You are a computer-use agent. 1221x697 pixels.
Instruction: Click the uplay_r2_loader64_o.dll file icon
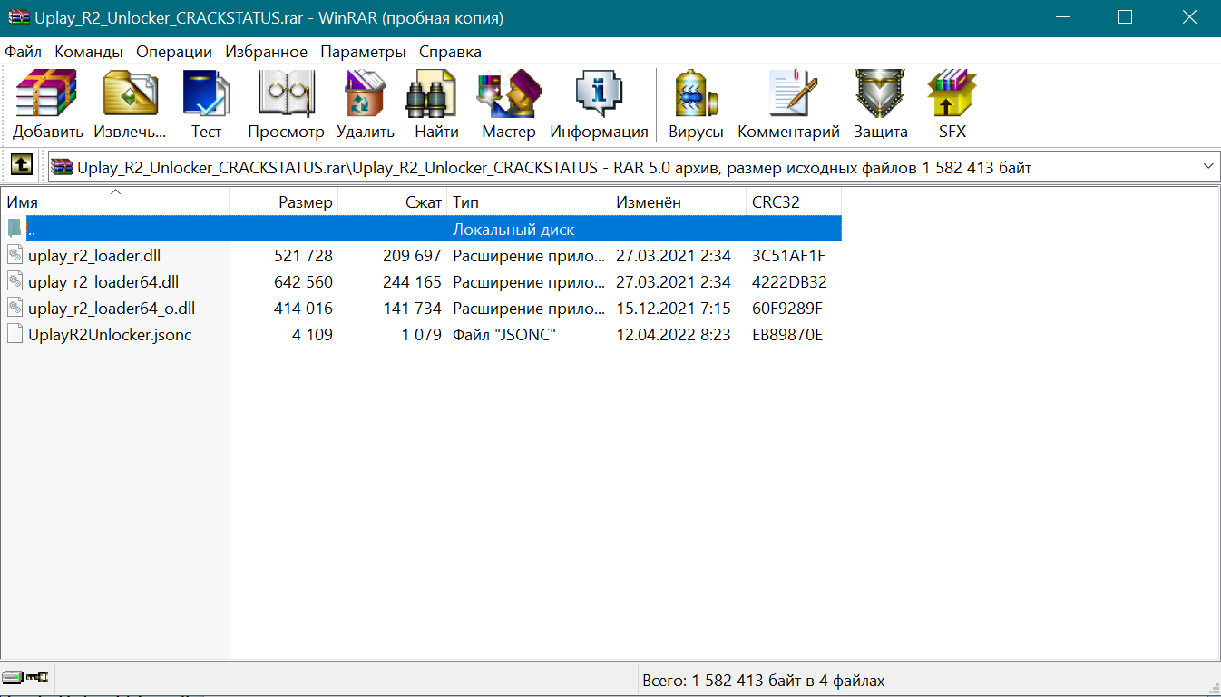(x=15, y=309)
